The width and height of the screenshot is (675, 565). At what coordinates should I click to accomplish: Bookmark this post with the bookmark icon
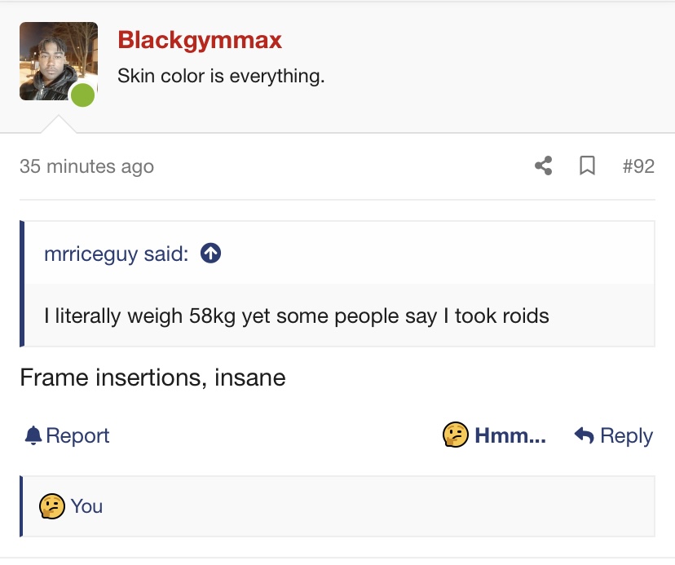pos(587,166)
